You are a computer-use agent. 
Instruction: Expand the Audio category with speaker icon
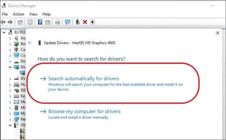point(10,38)
